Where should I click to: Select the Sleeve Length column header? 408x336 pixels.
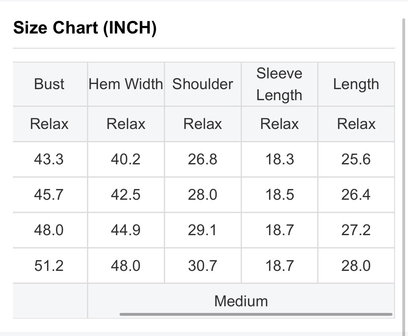(x=279, y=84)
